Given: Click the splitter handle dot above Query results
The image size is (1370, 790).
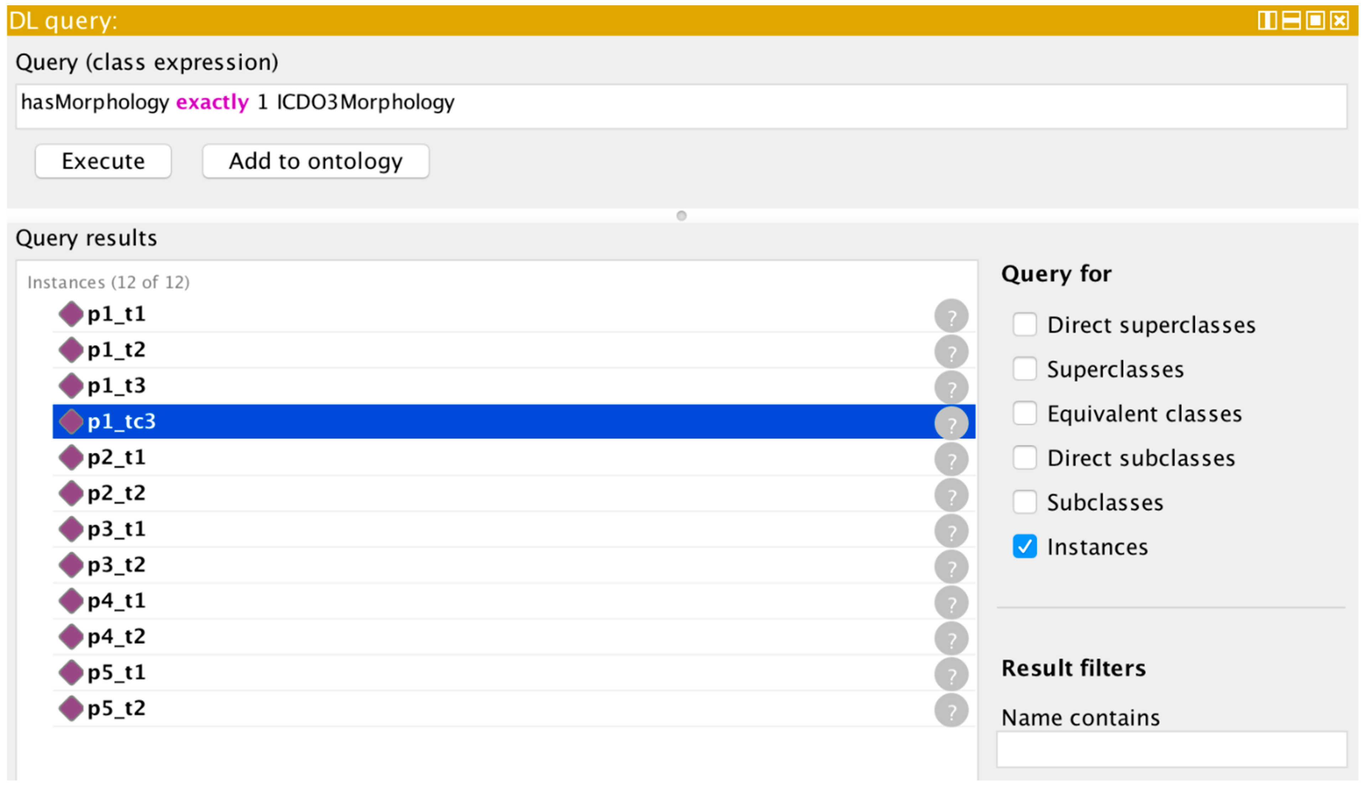Looking at the screenshot, I should (x=681, y=216).
